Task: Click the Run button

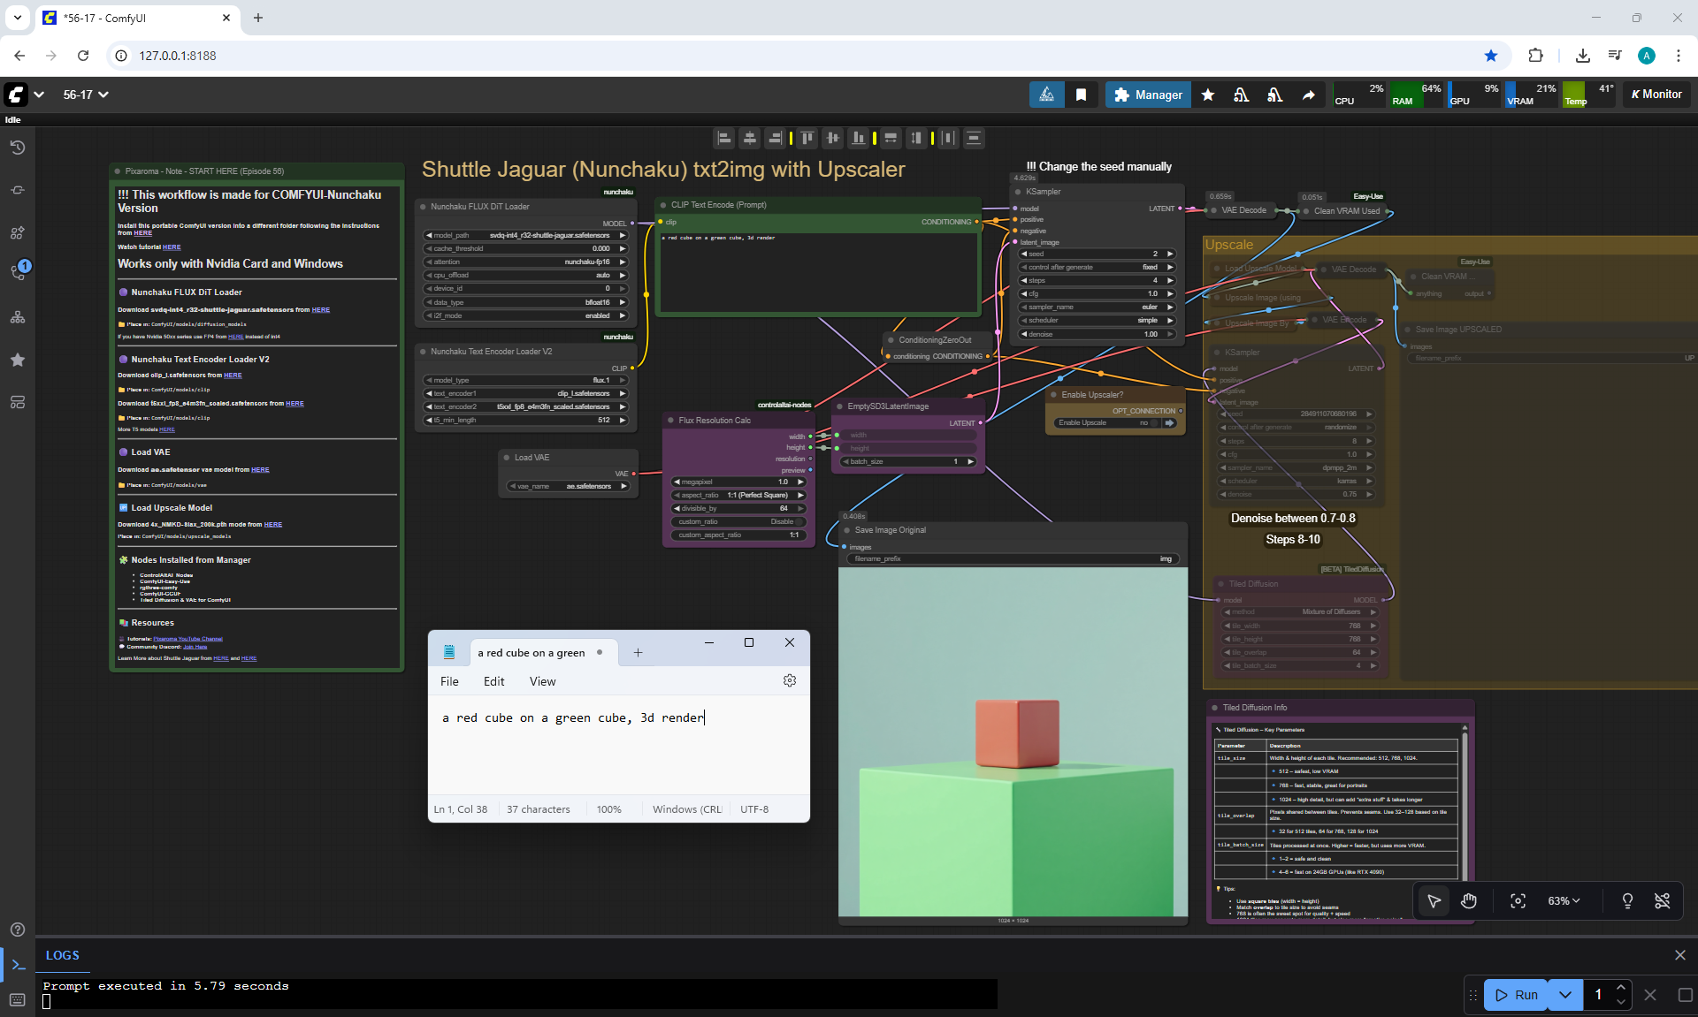Action: 1517,995
